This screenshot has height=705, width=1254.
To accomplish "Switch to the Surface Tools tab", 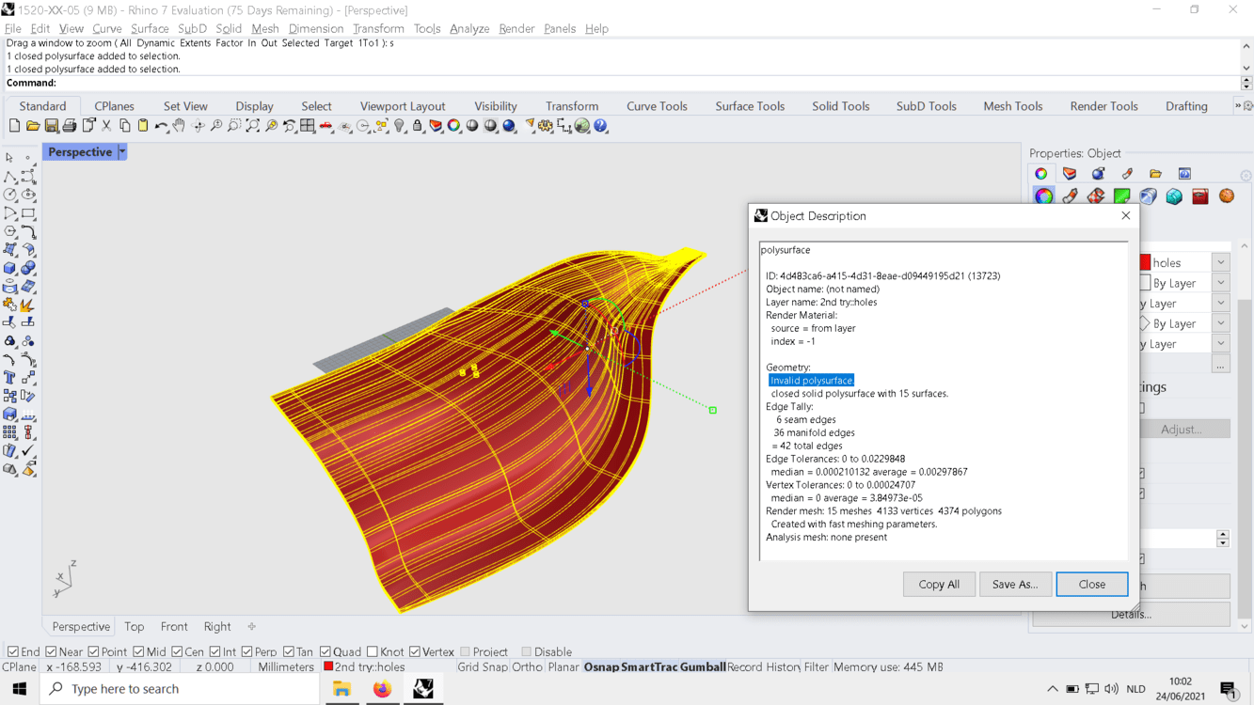I will click(x=750, y=106).
